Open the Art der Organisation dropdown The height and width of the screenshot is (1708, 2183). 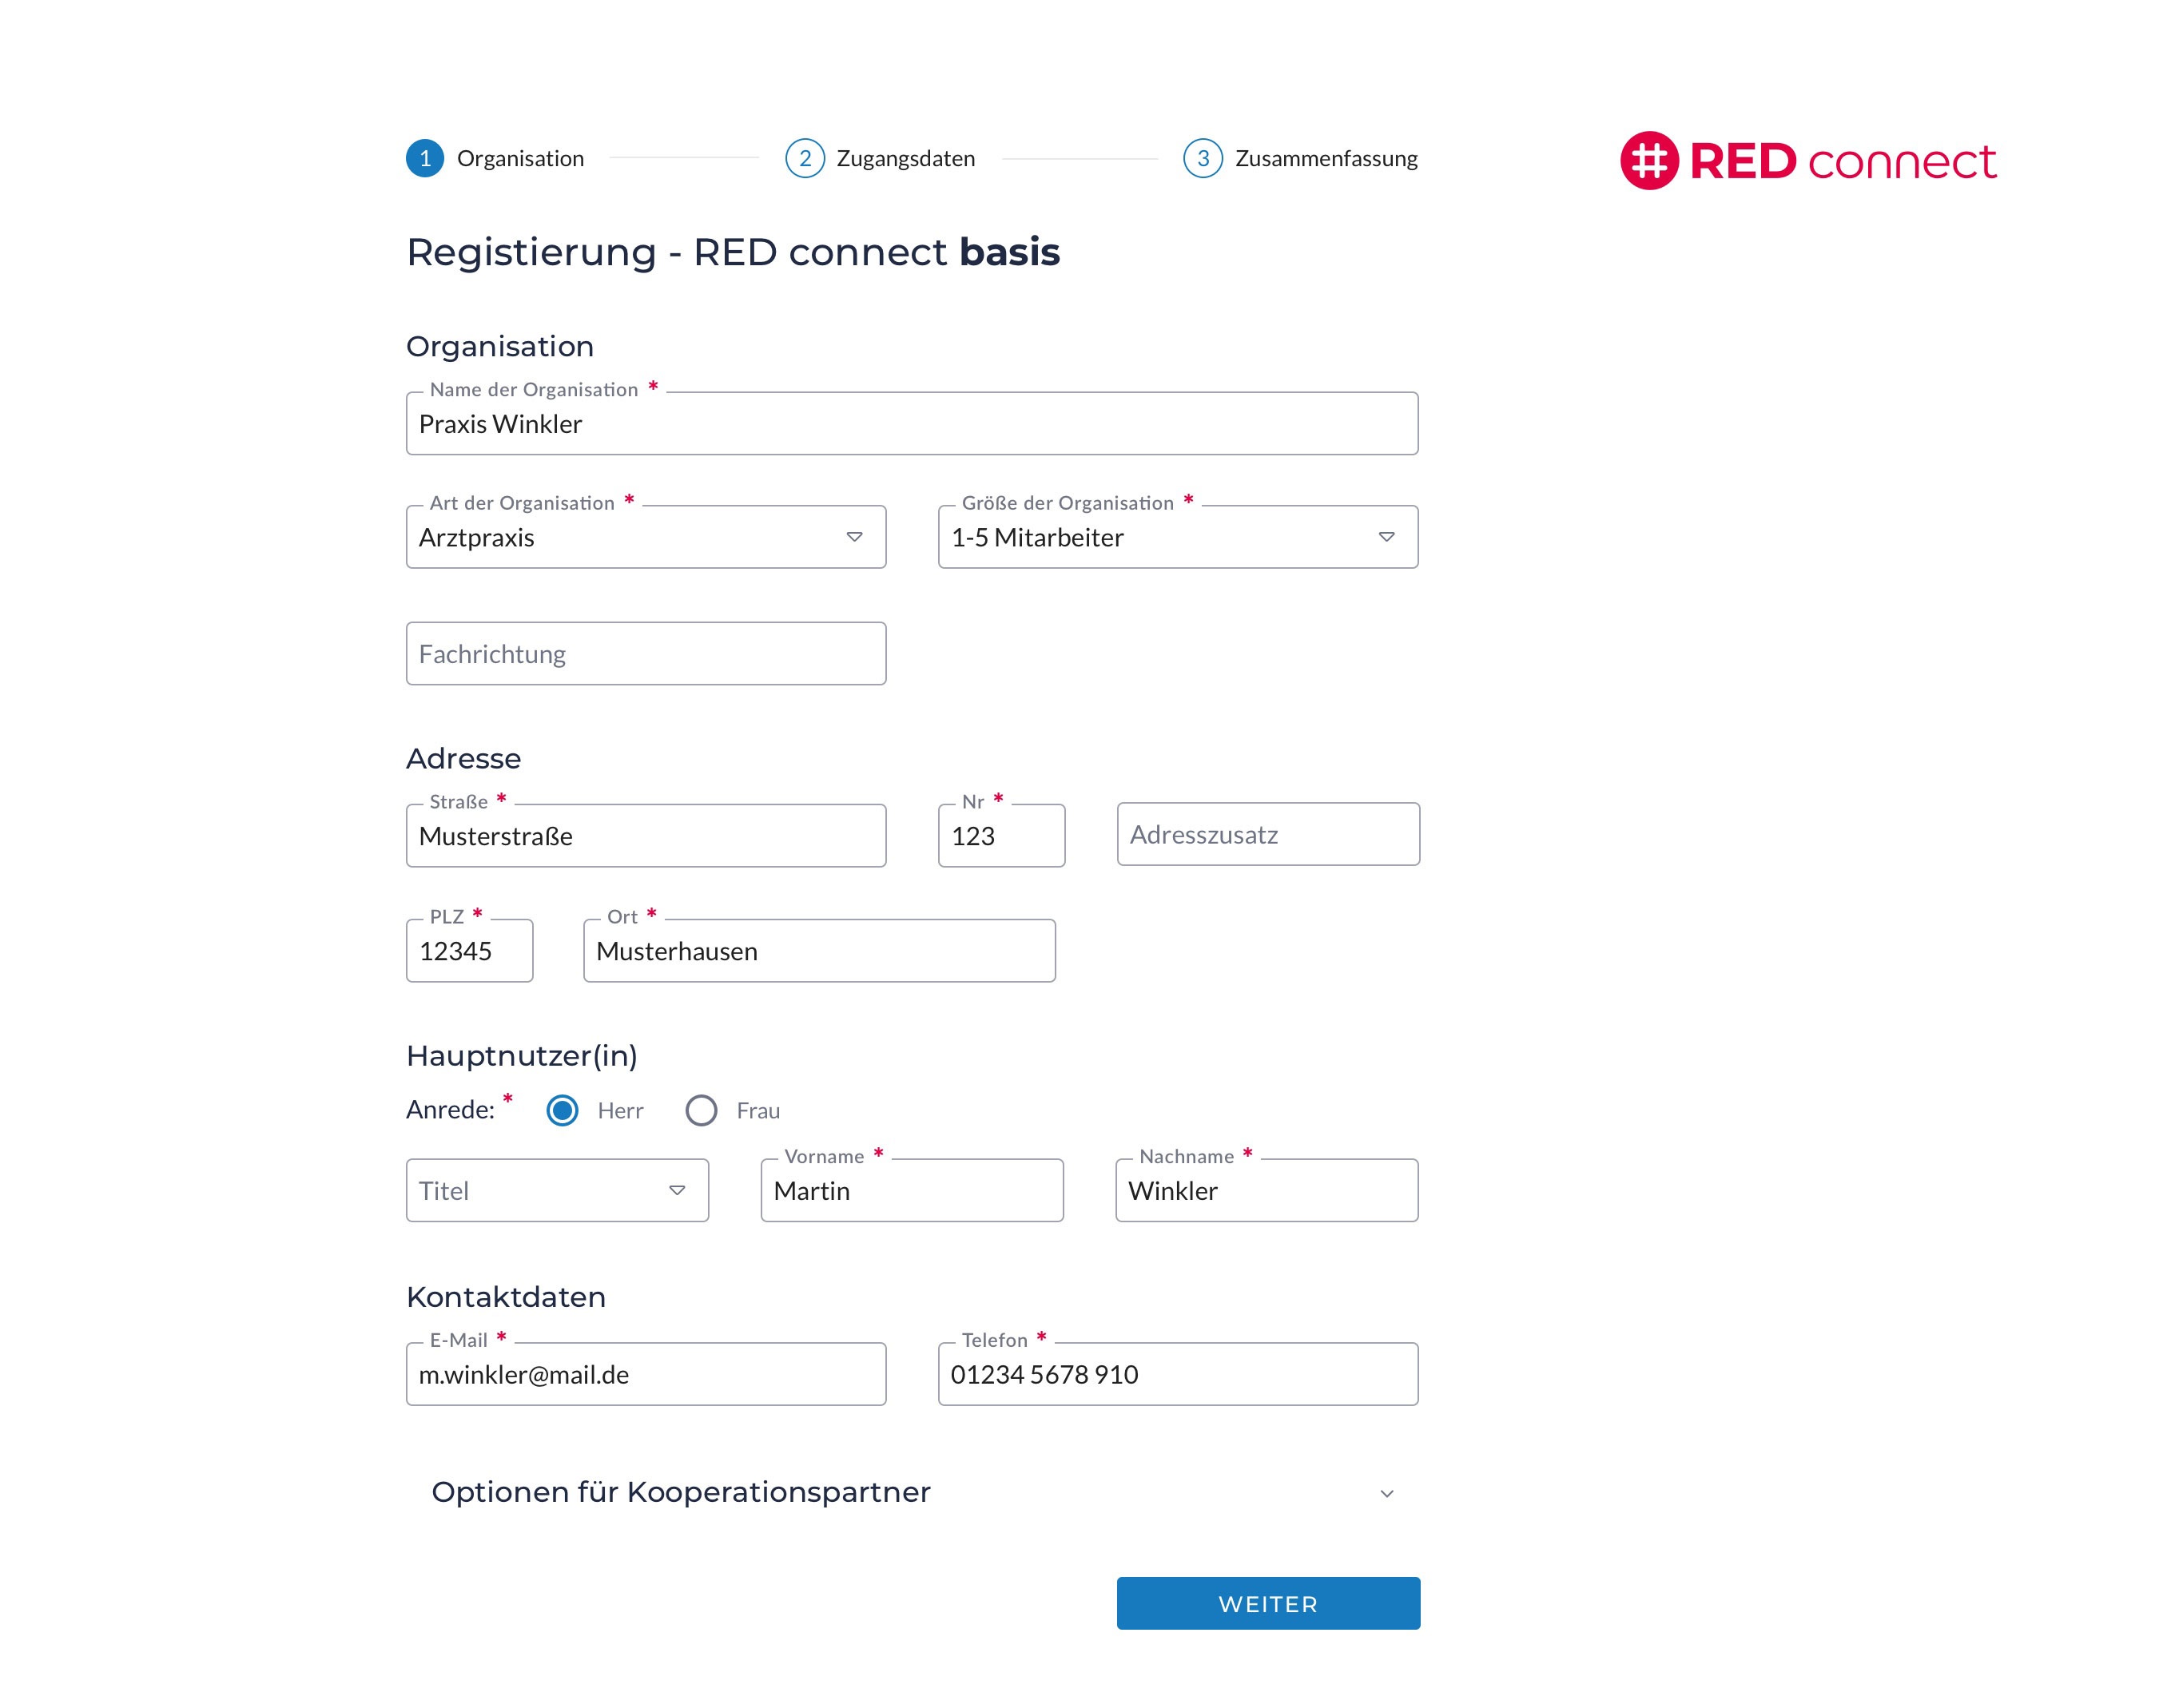646,537
